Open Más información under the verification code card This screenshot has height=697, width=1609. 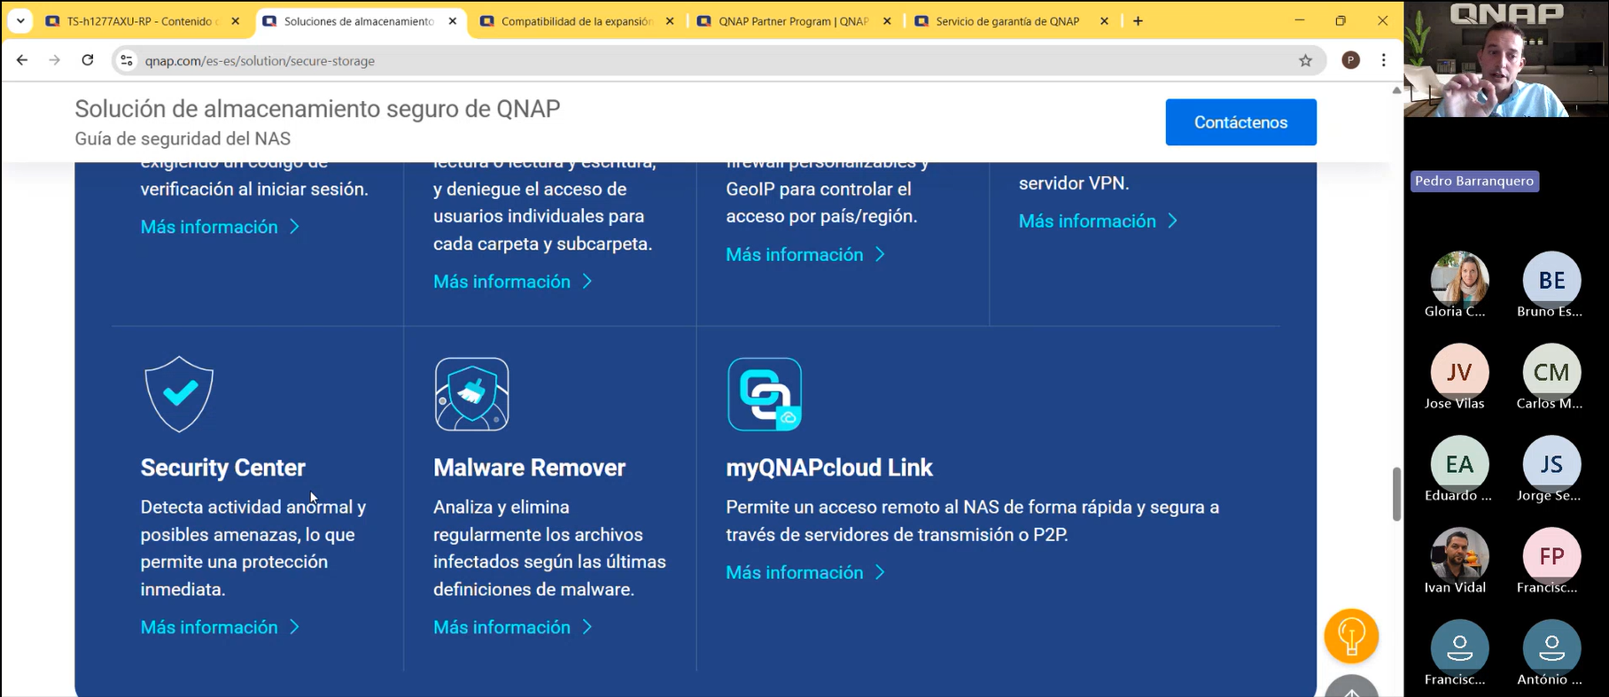click(220, 227)
